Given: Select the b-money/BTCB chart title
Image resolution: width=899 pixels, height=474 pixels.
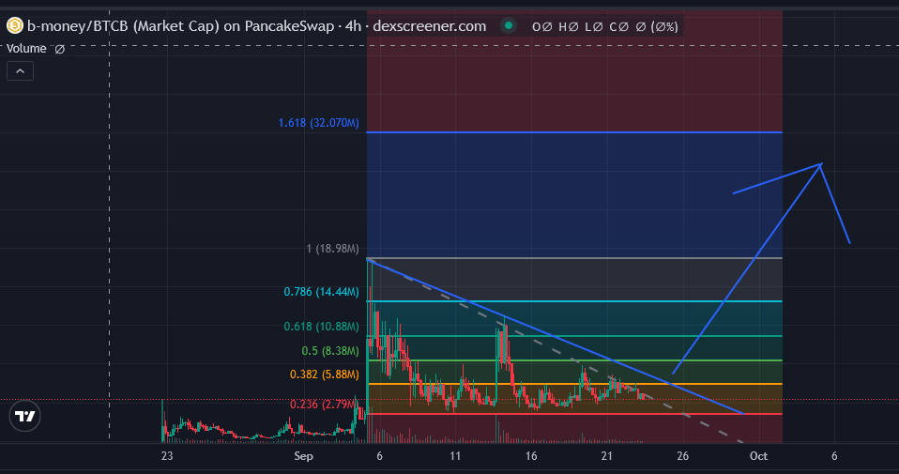Looking at the screenshot, I should coord(257,25).
